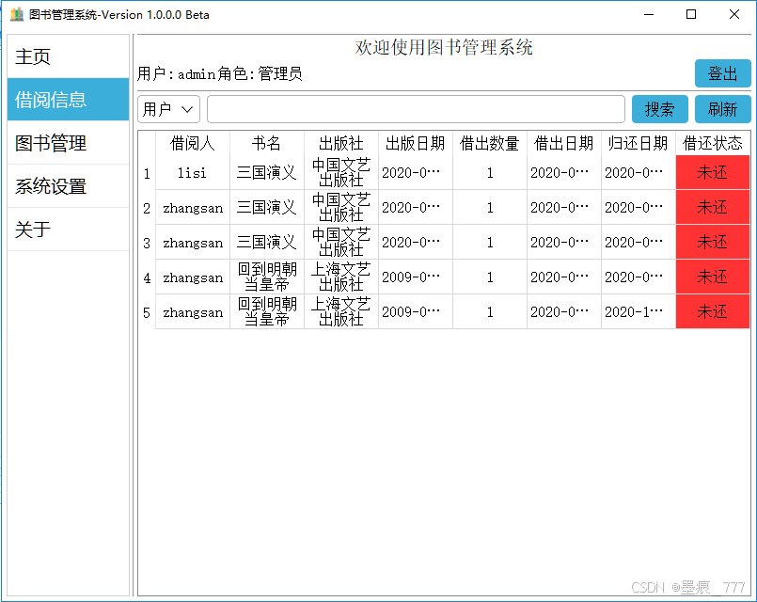Screen dimensions: 757x602
Task: Click the 搜索 button
Action: click(x=660, y=109)
